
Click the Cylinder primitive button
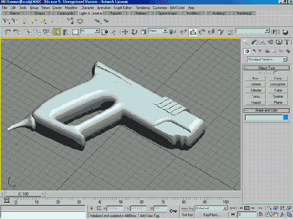click(255, 91)
